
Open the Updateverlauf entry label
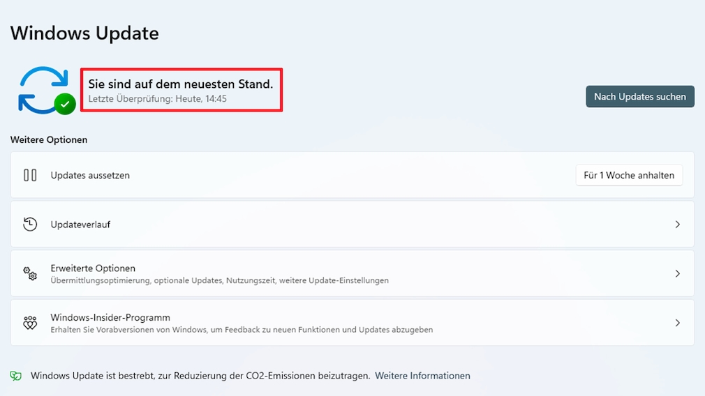tap(80, 224)
